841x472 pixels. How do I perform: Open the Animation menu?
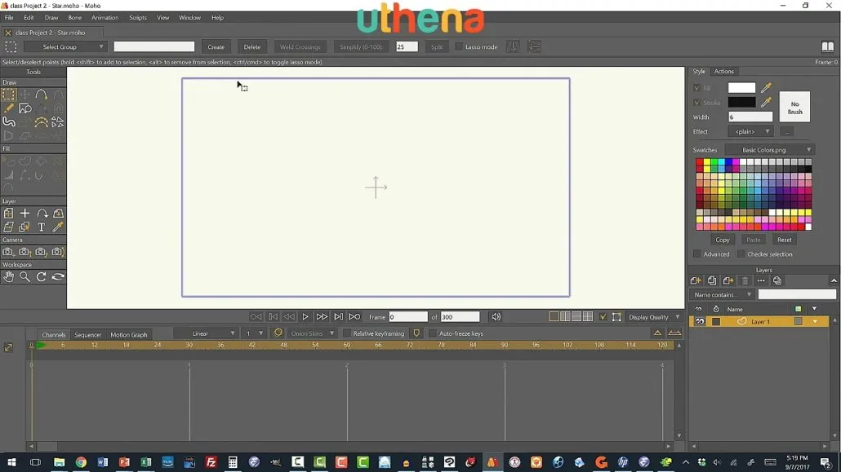[x=105, y=18]
